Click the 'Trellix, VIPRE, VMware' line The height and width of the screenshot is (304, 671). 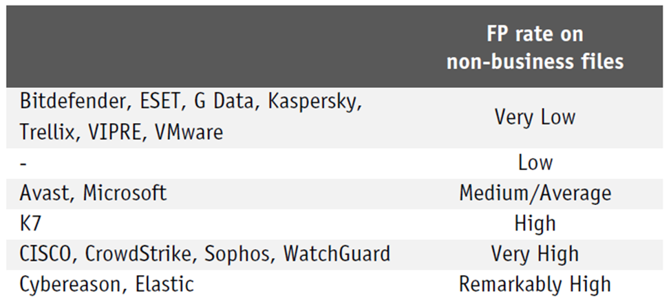pos(121,132)
